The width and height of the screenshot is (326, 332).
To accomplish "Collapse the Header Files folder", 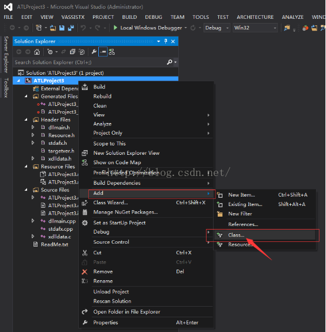I will click(26, 119).
